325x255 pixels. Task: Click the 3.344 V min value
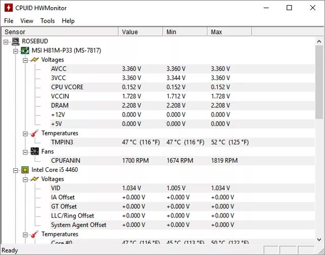click(x=176, y=78)
